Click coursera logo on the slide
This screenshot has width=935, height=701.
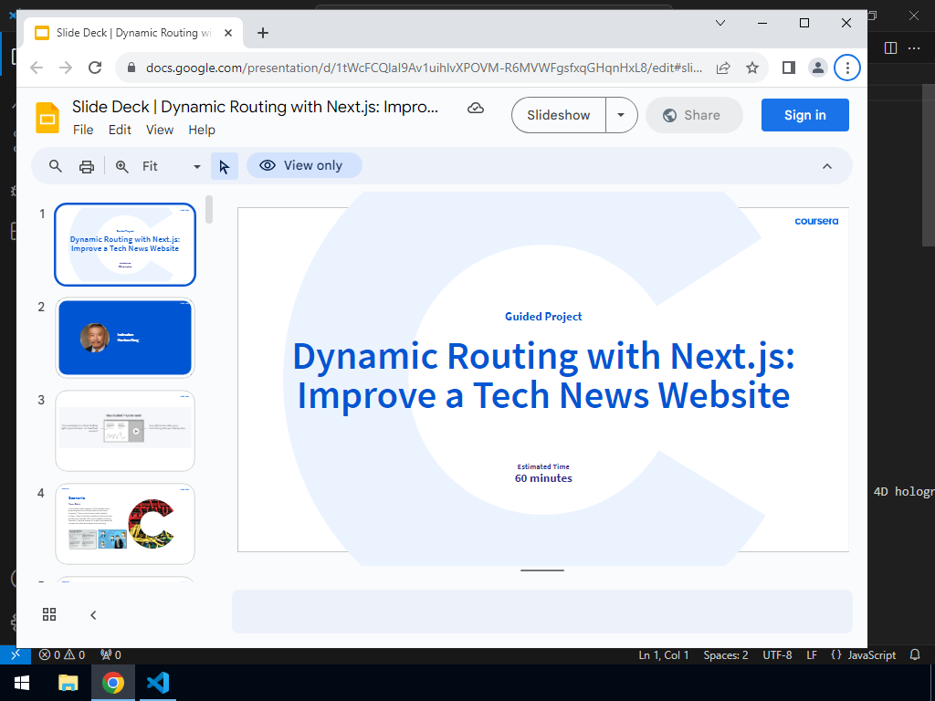point(816,221)
